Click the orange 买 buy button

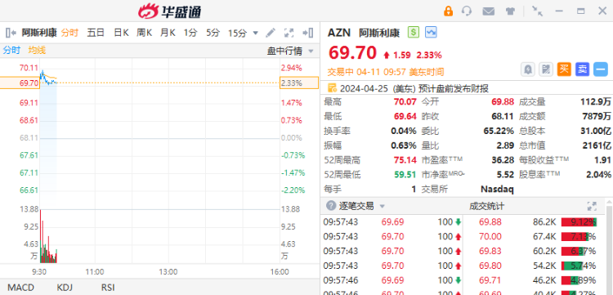564,69
